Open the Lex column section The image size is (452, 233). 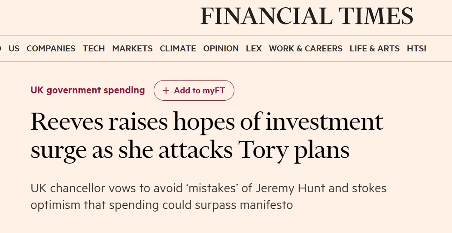point(254,49)
